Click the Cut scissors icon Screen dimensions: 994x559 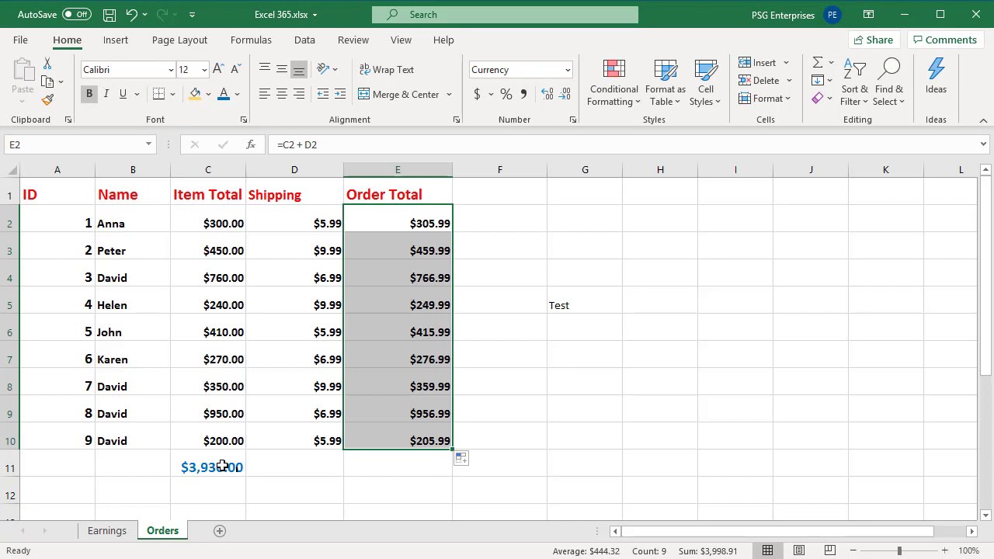coord(47,64)
